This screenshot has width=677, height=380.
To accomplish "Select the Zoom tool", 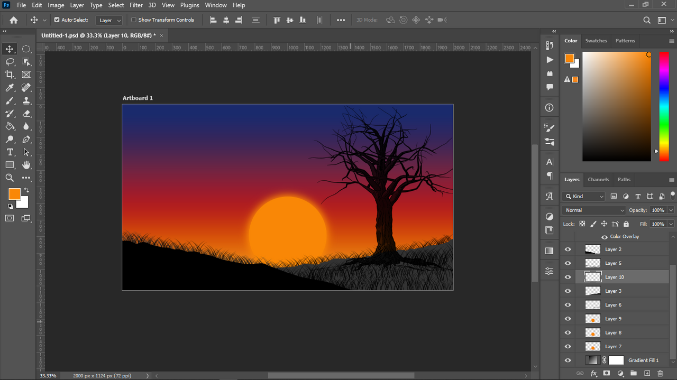I will click(x=10, y=178).
